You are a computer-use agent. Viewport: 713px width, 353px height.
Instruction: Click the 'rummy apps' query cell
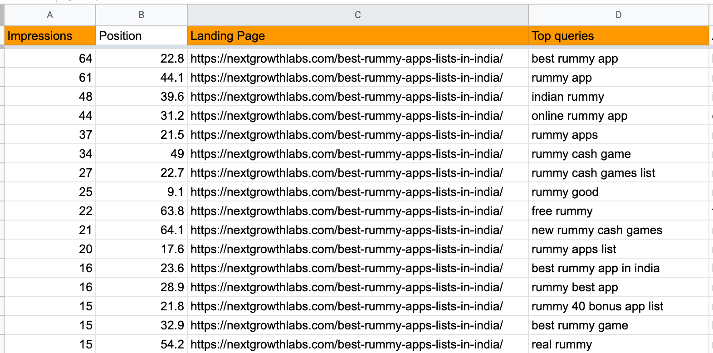(x=619, y=135)
